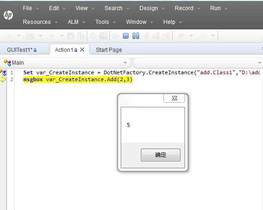Expand the dropdown arrow next to the Record icon
This screenshot has height=210, width=263.
pyautogui.click(x=191, y=35)
